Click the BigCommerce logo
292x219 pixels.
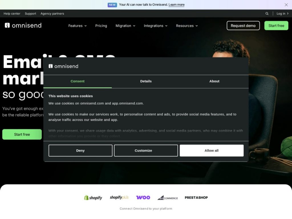coord(168,198)
